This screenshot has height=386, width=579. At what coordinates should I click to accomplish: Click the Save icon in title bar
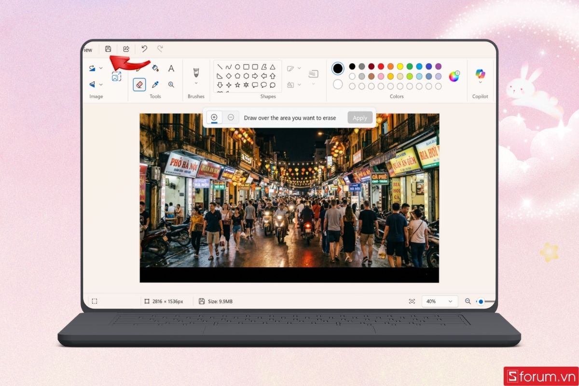pos(108,49)
